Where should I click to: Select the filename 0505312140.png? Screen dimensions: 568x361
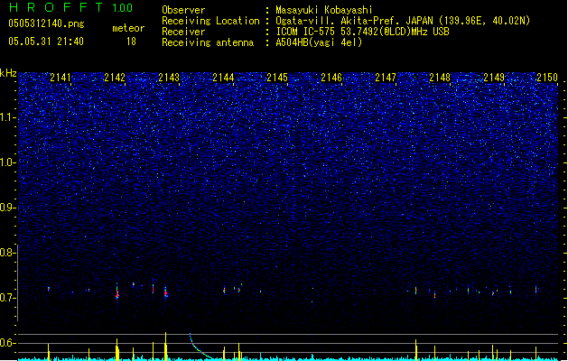tap(46, 23)
